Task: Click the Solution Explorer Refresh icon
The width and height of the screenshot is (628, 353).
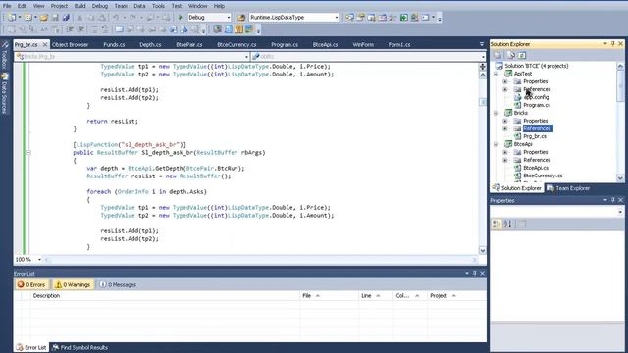Action: [x=522, y=55]
